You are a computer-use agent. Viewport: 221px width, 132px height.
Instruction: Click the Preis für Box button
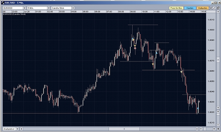coord(176,8)
